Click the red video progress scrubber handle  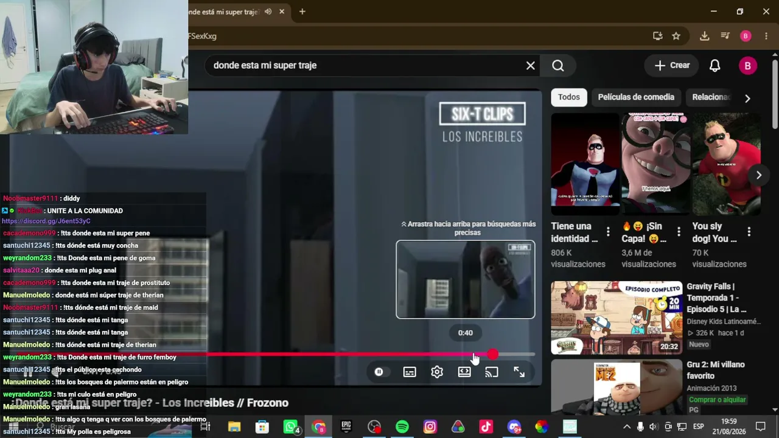[492, 354]
